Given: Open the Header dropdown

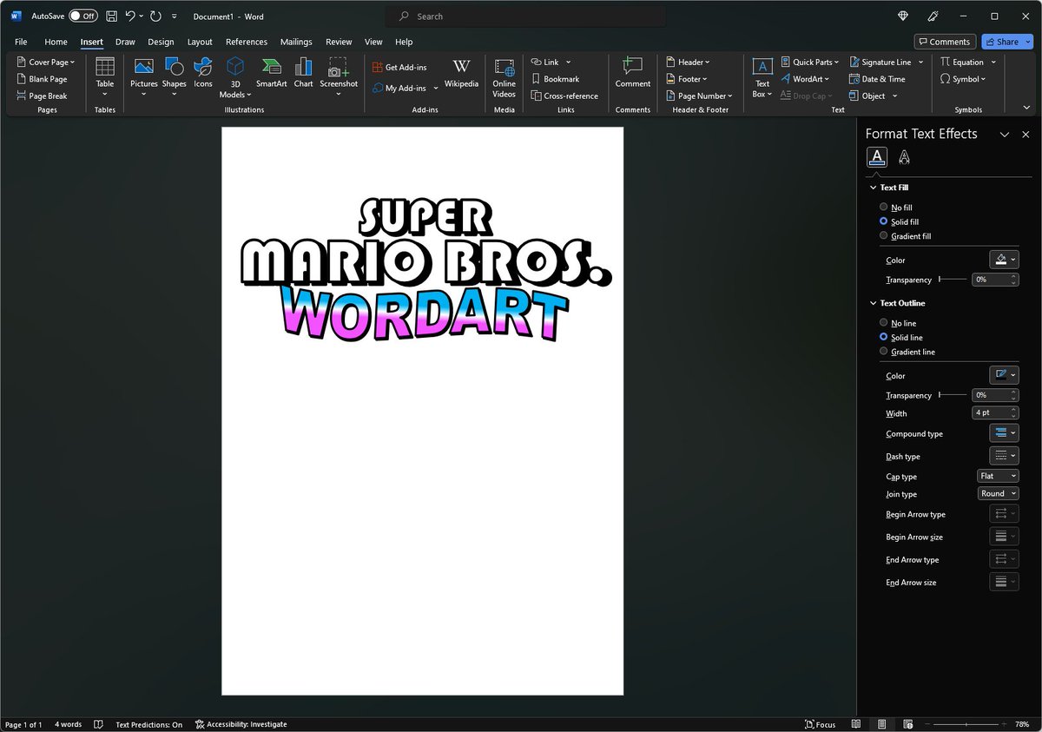Looking at the screenshot, I should click(689, 62).
